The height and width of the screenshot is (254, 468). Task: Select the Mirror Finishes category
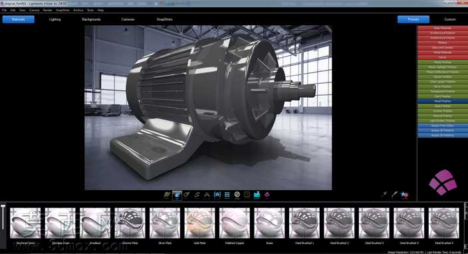pyautogui.click(x=442, y=86)
